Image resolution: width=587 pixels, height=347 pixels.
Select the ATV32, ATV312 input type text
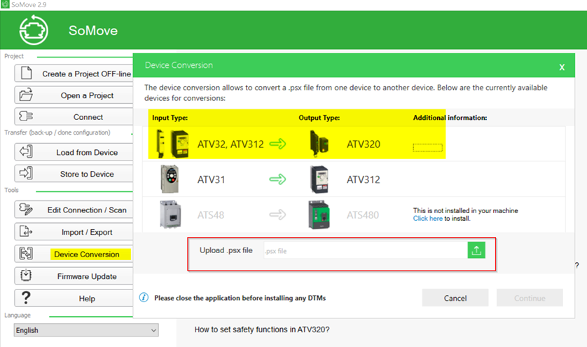pyautogui.click(x=230, y=144)
